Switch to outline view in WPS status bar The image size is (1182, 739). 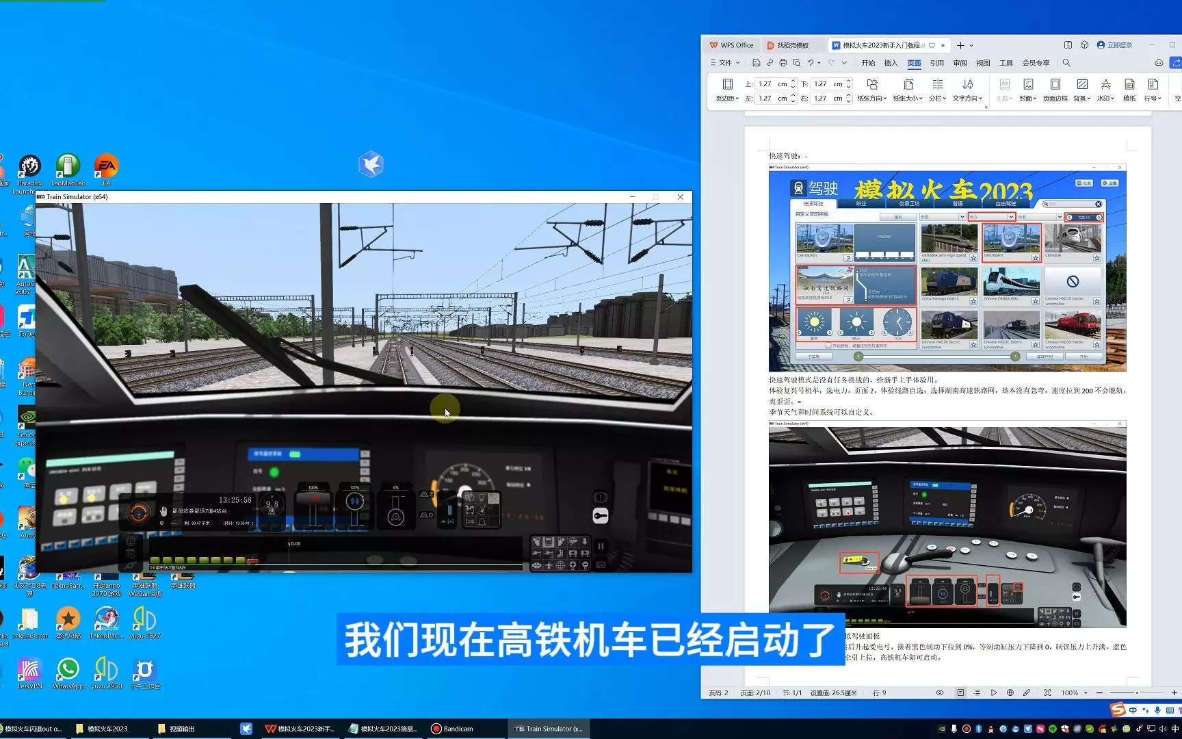[977, 692]
